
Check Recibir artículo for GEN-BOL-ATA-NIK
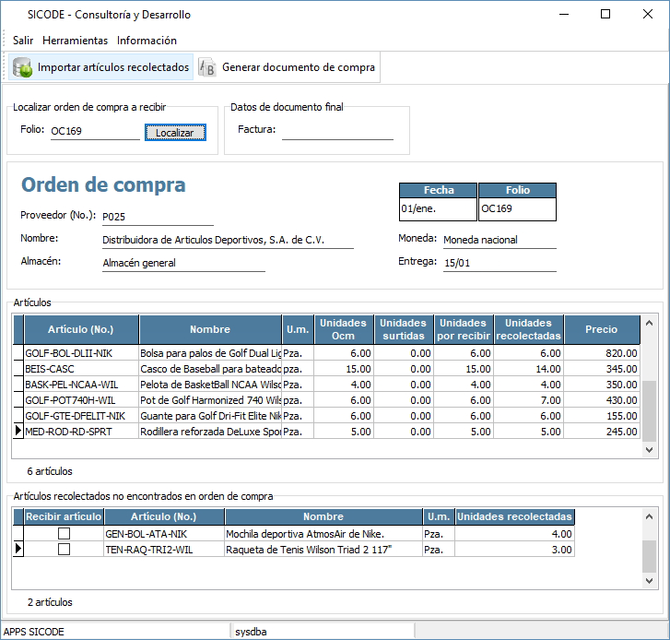click(64, 534)
